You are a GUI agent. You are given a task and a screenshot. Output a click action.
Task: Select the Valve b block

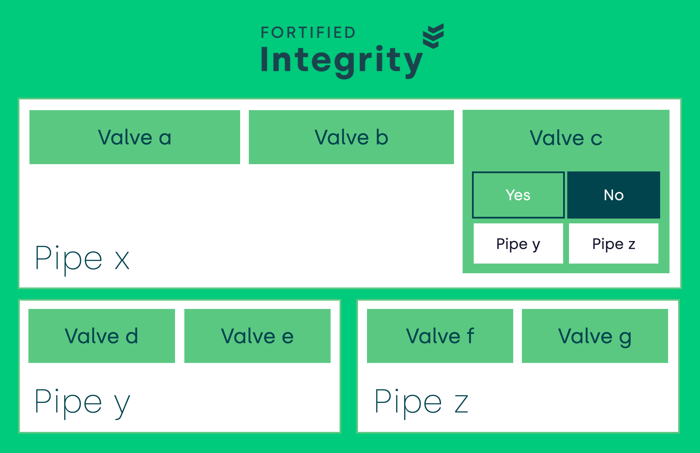coord(351,137)
